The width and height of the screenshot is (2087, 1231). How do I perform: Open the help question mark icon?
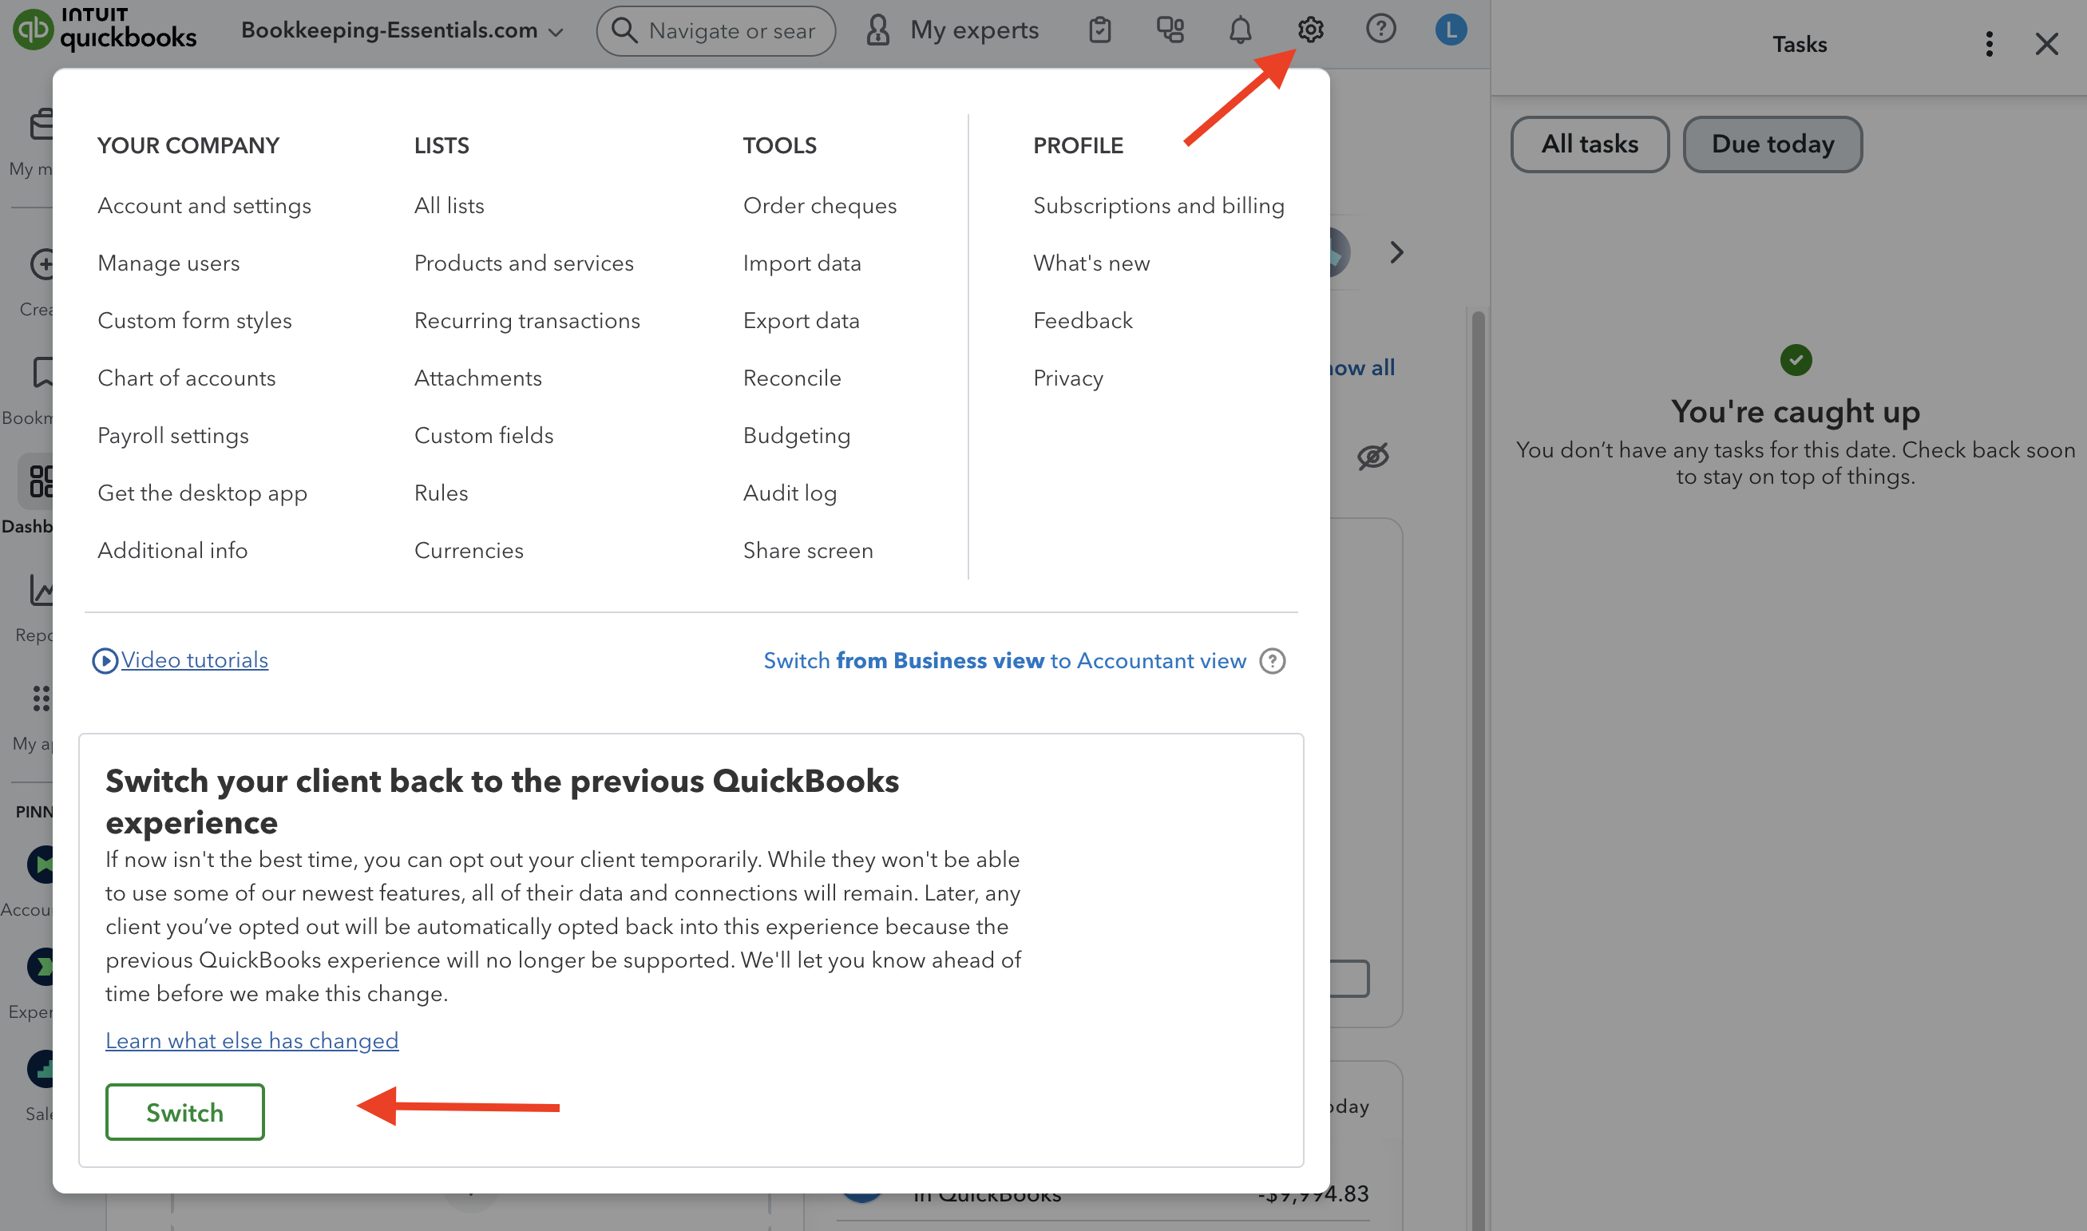pyautogui.click(x=1380, y=30)
